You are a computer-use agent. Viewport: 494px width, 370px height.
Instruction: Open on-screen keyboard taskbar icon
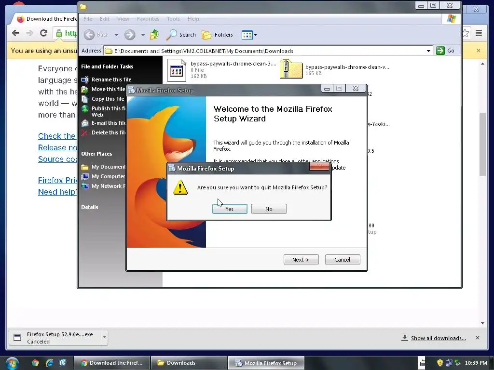422,363
